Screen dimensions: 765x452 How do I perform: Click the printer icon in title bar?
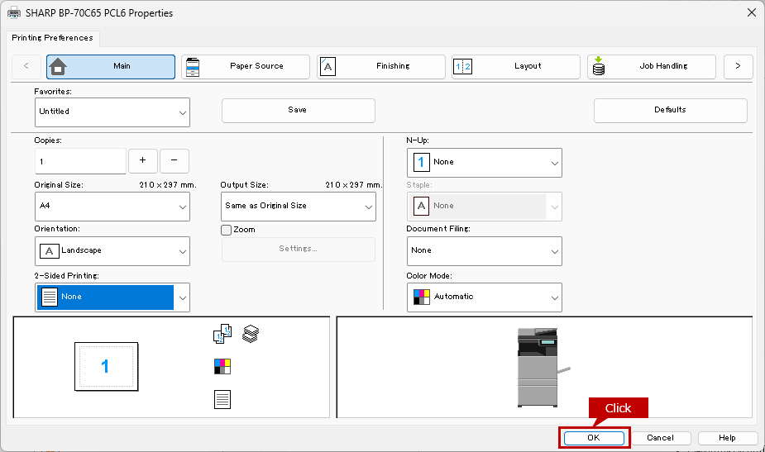pos(14,13)
